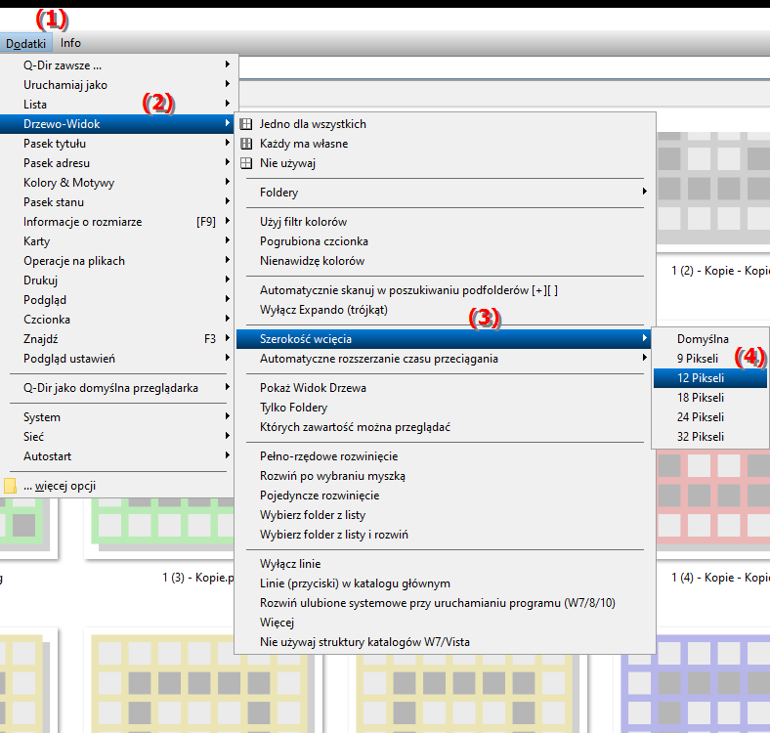Open the Karty submenu

click(x=117, y=241)
